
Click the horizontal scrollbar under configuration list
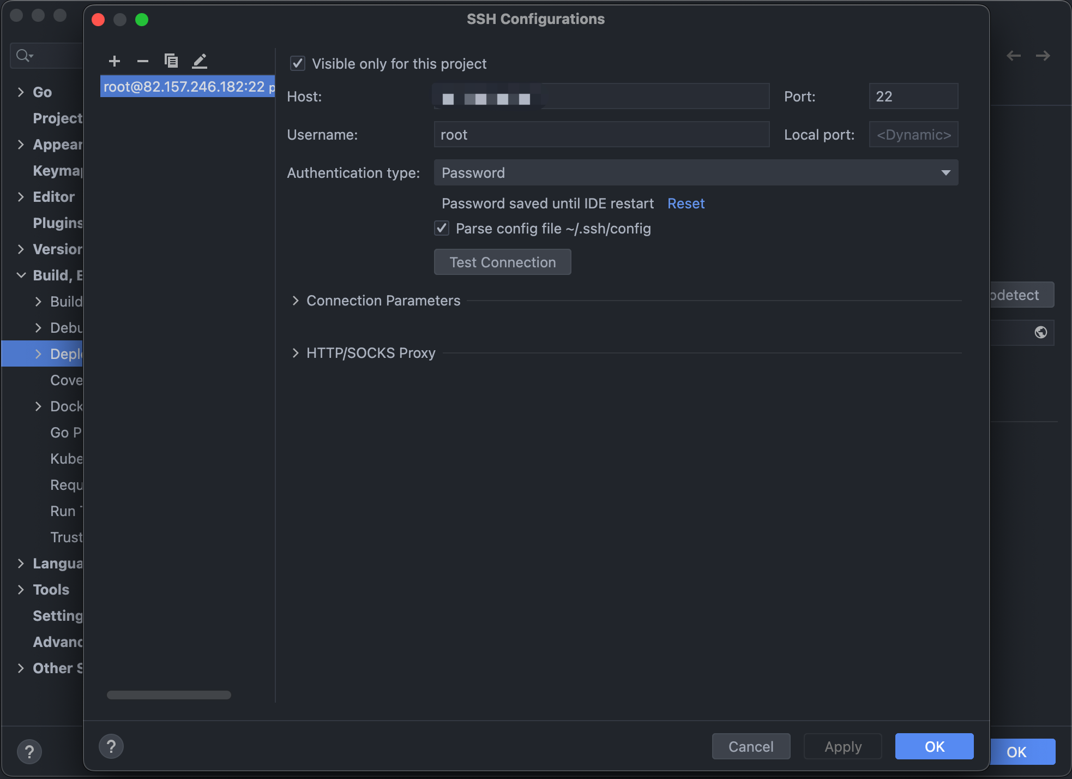click(x=169, y=695)
